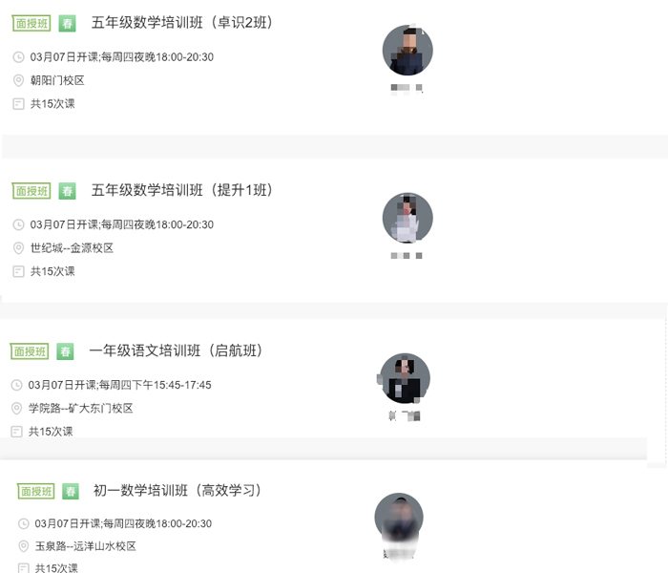
Task: Click lesson count icon under 朝阳门校区
Action: pyautogui.click(x=18, y=103)
